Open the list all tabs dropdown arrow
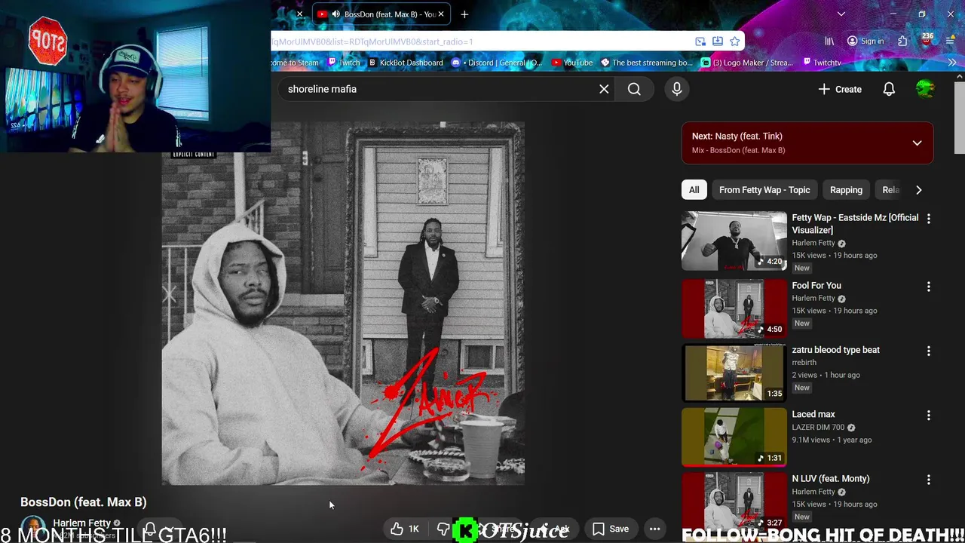This screenshot has width=965, height=543. pyautogui.click(x=841, y=14)
